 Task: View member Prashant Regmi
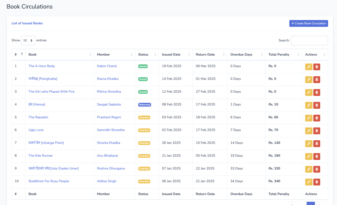[x=109, y=117]
